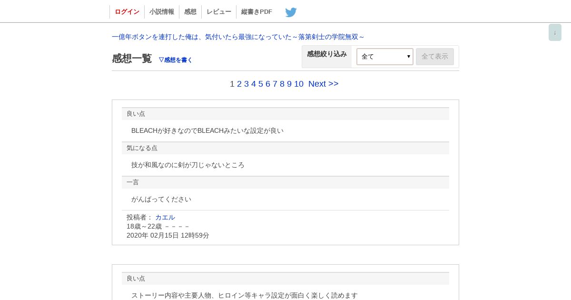The width and height of the screenshot is (571, 300).
Task: Go to 小説情報 in the top navigation
Action: [162, 12]
